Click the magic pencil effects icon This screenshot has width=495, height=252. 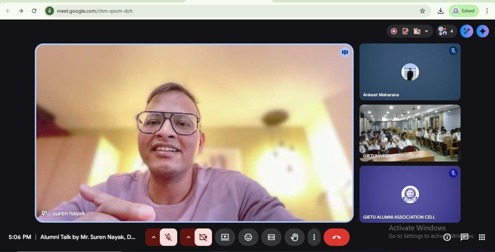[x=466, y=31]
